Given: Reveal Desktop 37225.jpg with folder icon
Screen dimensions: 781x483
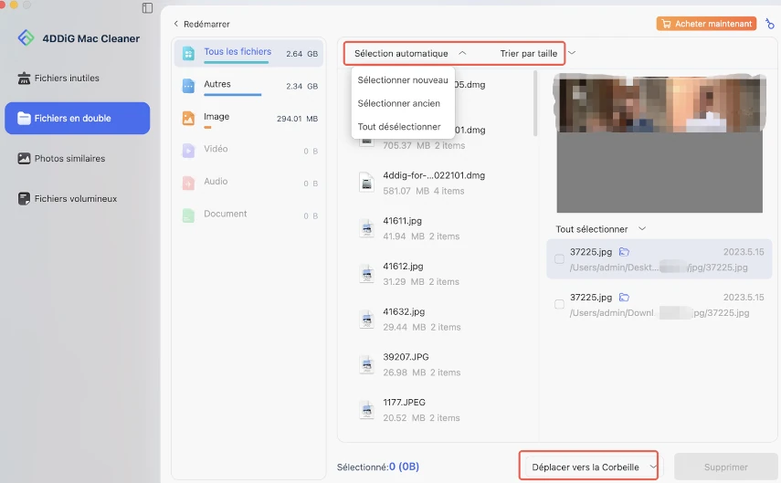Looking at the screenshot, I should [x=624, y=252].
